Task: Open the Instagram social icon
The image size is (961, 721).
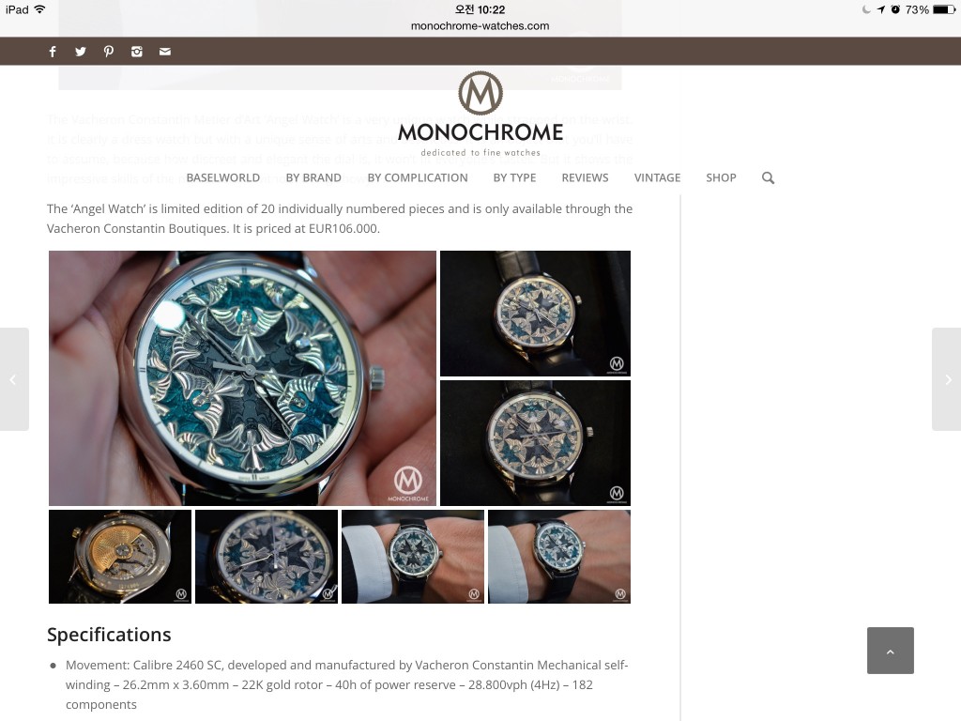Action: [x=137, y=52]
